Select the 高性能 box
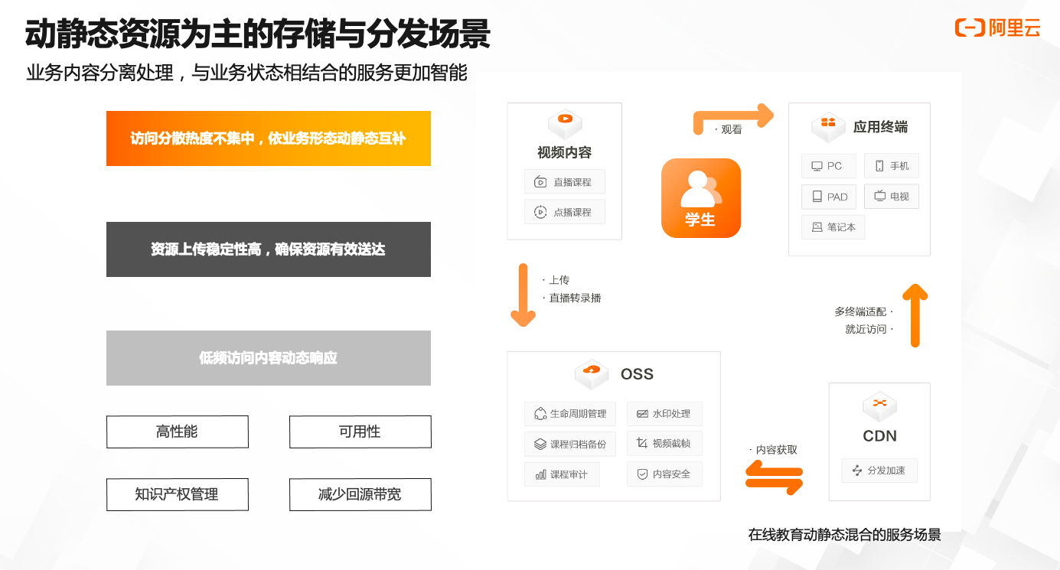 click(x=178, y=432)
